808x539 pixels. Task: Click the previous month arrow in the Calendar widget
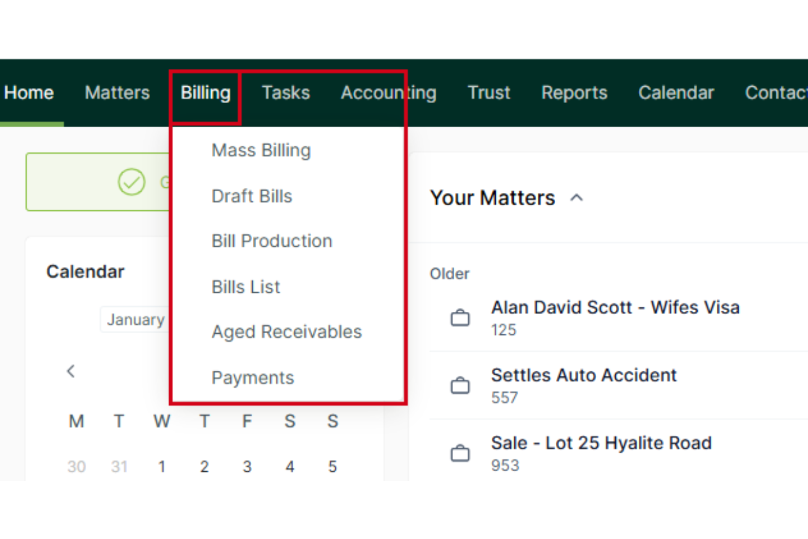(71, 371)
